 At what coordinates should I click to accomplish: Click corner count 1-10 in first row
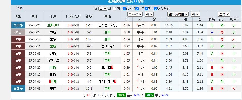point(89,25)
